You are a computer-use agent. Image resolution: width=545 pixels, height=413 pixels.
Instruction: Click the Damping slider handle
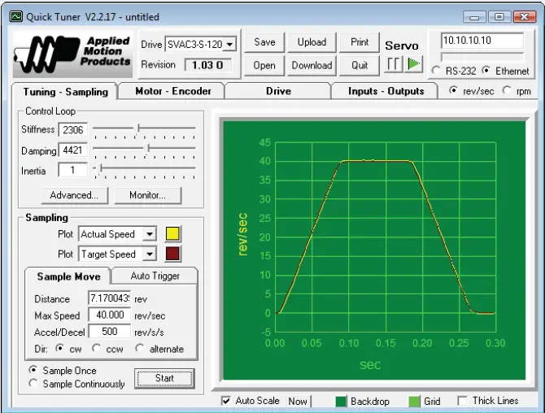coord(148,148)
